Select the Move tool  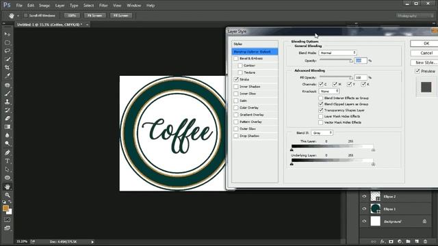pyautogui.click(x=8, y=34)
